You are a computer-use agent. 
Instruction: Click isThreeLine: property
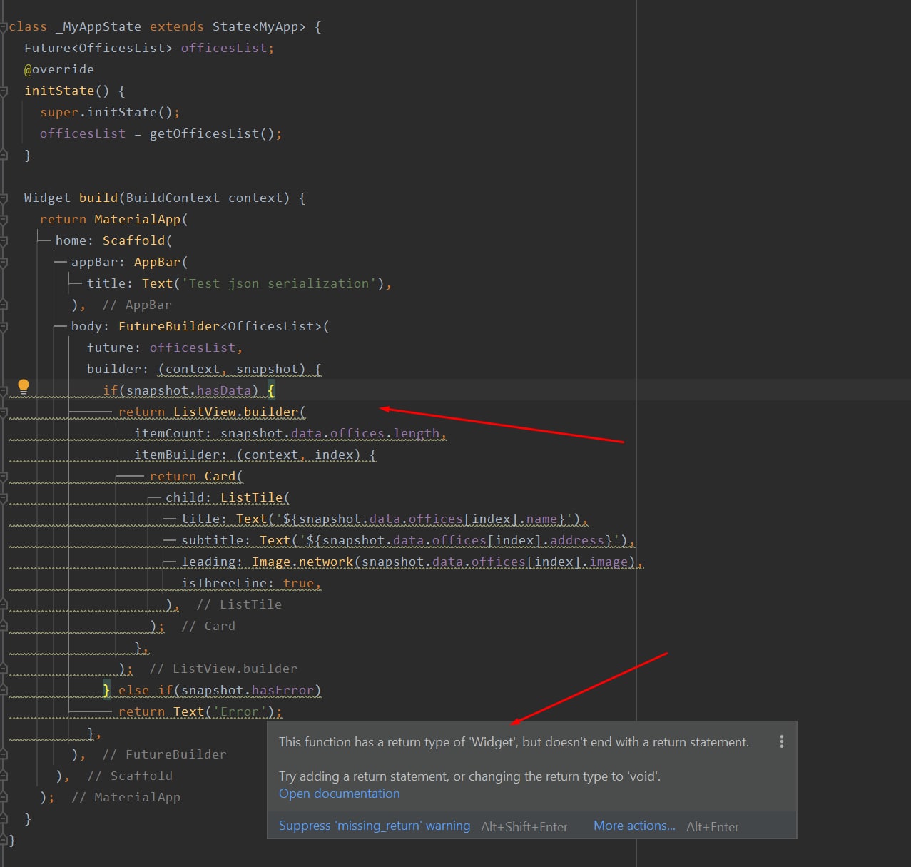[x=228, y=583]
